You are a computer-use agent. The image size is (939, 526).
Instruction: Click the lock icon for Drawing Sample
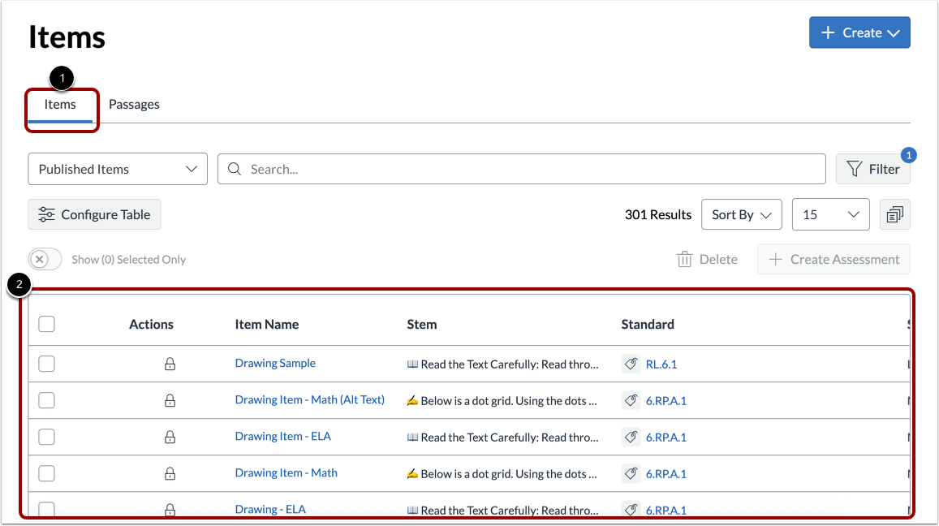click(x=170, y=364)
